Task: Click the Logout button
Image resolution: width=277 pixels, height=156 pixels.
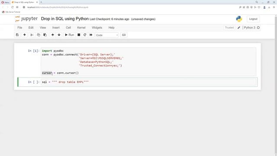Action: 253,19
